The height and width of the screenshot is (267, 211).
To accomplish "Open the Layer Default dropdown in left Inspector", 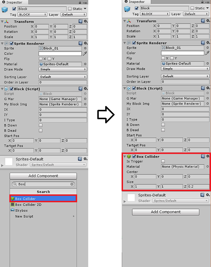I will point(74,14).
